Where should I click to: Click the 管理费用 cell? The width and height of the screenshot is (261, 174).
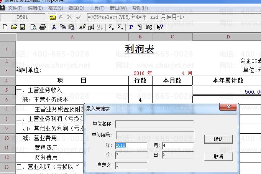click(49, 147)
